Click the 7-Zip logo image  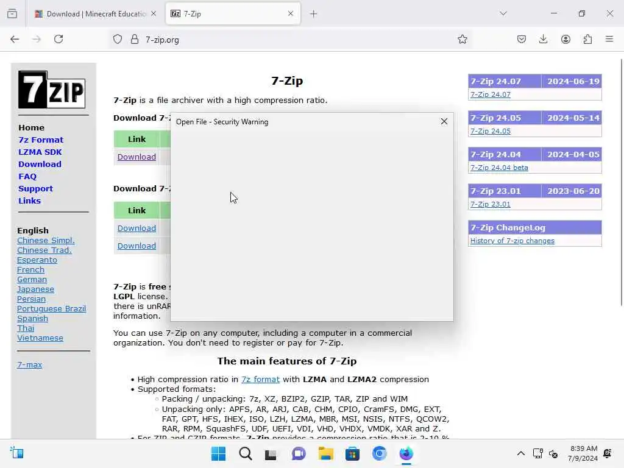point(52,90)
